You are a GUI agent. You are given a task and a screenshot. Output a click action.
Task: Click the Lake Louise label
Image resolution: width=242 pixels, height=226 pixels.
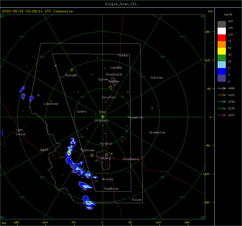21,132
